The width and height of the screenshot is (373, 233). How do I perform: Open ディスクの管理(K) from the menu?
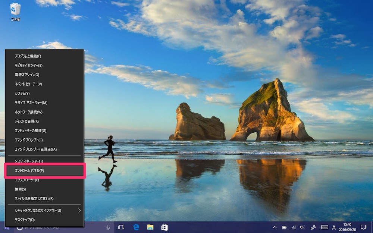point(44,121)
